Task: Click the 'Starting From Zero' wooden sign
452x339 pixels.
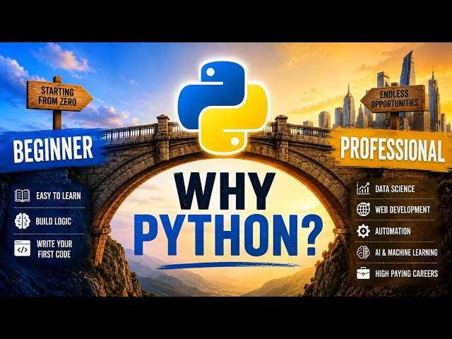Action: coord(59,96)
